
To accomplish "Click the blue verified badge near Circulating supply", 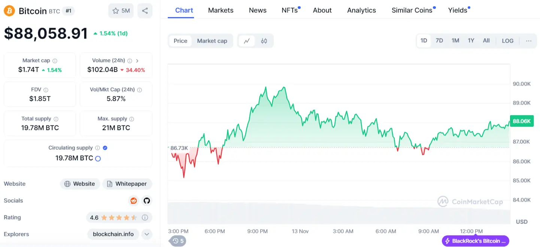I will tap(105, 148).
